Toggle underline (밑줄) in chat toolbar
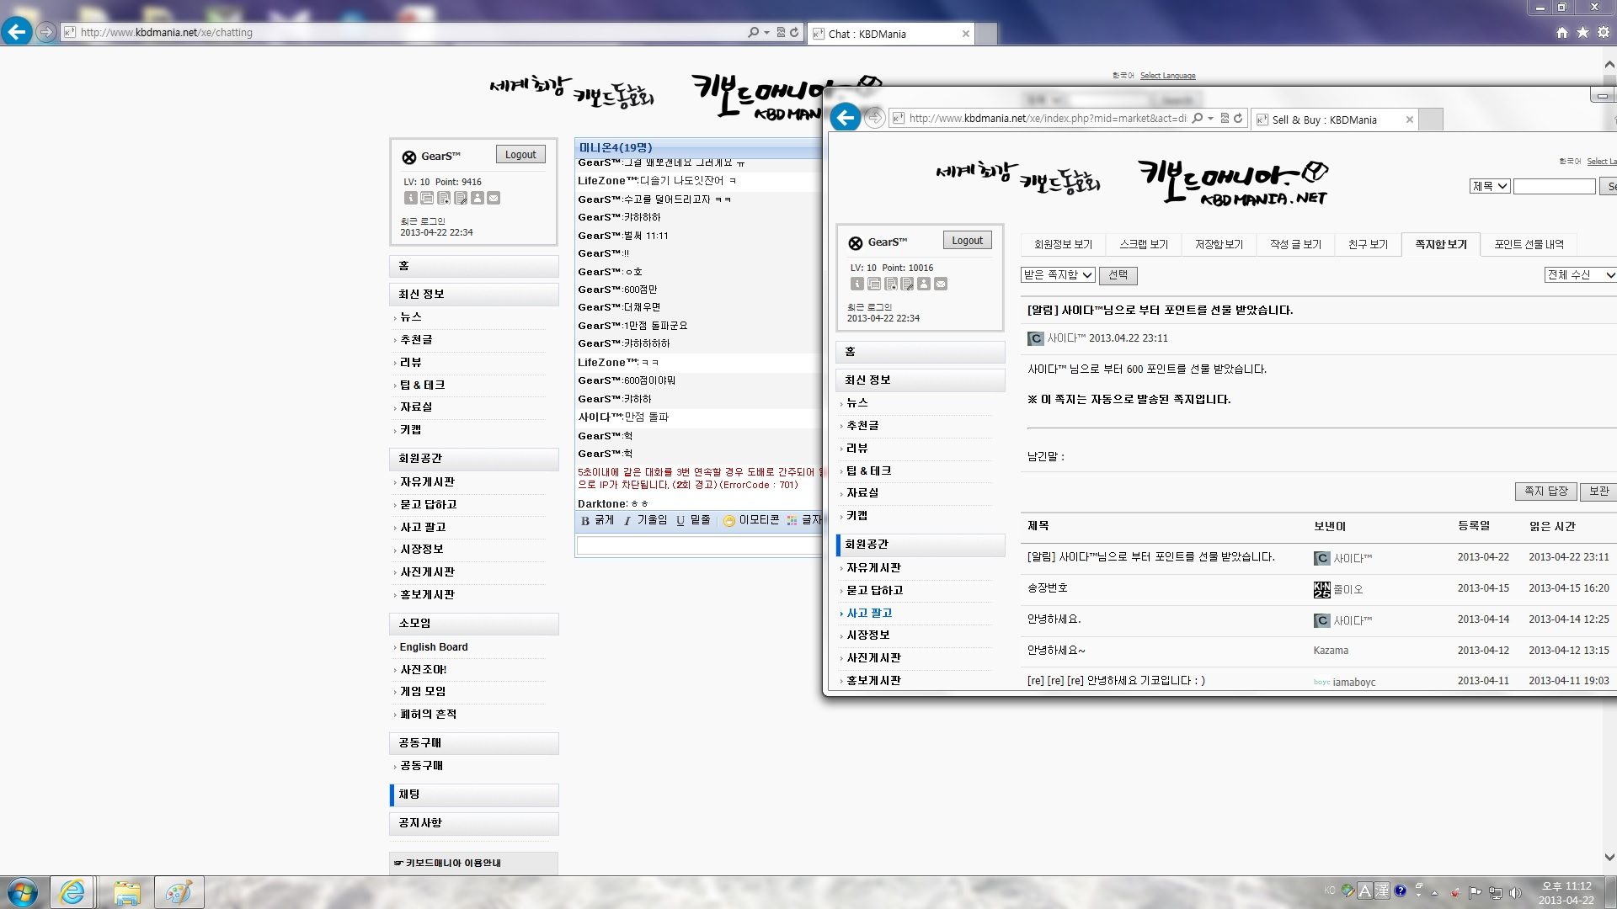This screenshot has height=909, width=1617. pyautogui.click(x=693, y=520)
